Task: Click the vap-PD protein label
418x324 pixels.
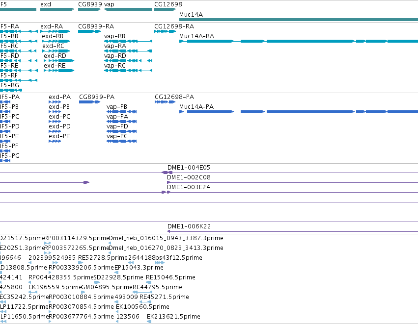Action: (x=117, y=126)
